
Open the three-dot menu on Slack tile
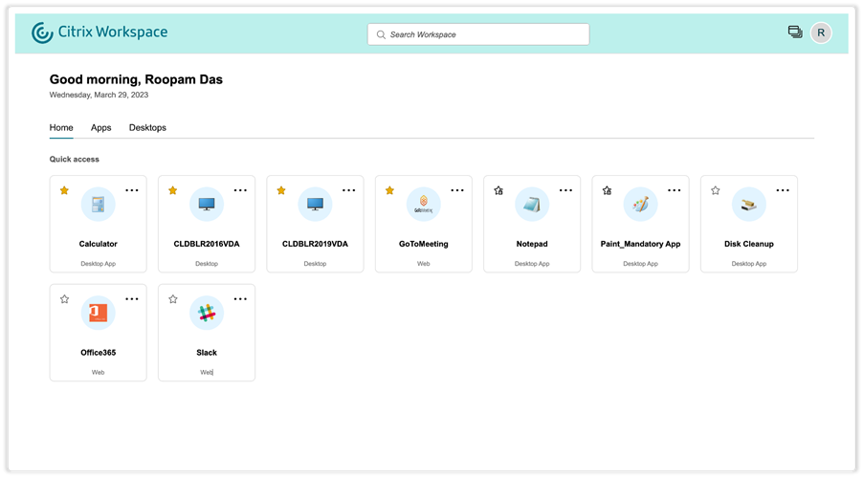tap(240, 299)
